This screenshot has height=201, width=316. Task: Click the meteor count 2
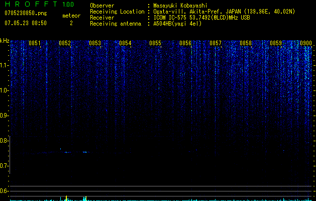click(71, 23)
